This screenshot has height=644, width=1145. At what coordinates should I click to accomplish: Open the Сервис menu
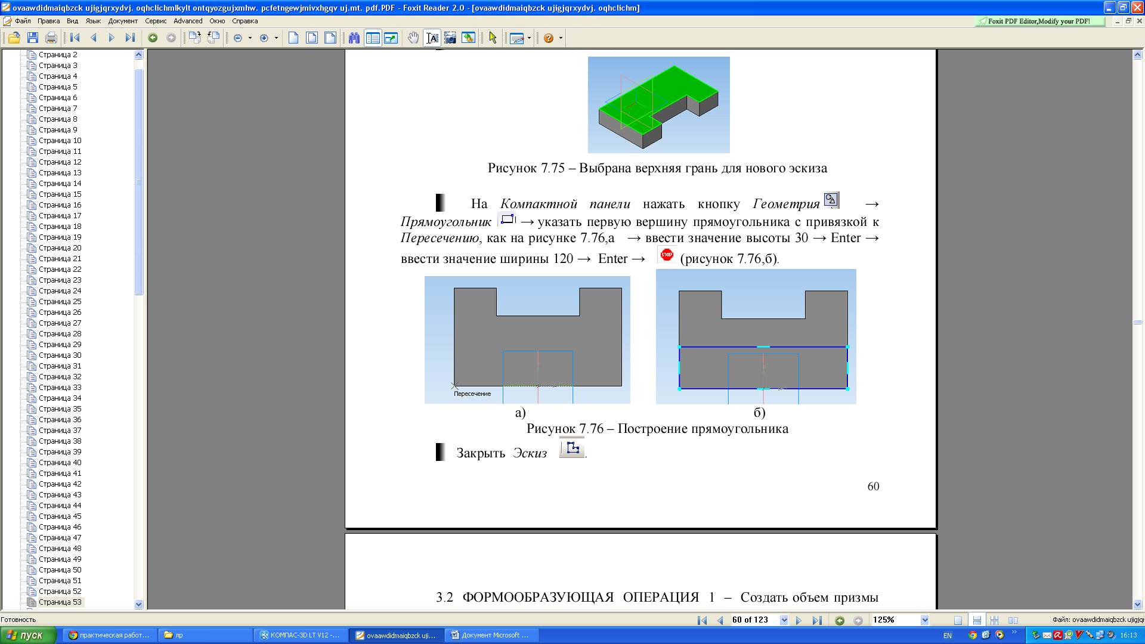tap(156, 21)
